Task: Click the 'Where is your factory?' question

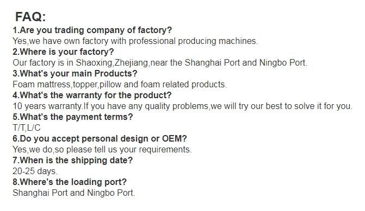Action: [63, 52]
